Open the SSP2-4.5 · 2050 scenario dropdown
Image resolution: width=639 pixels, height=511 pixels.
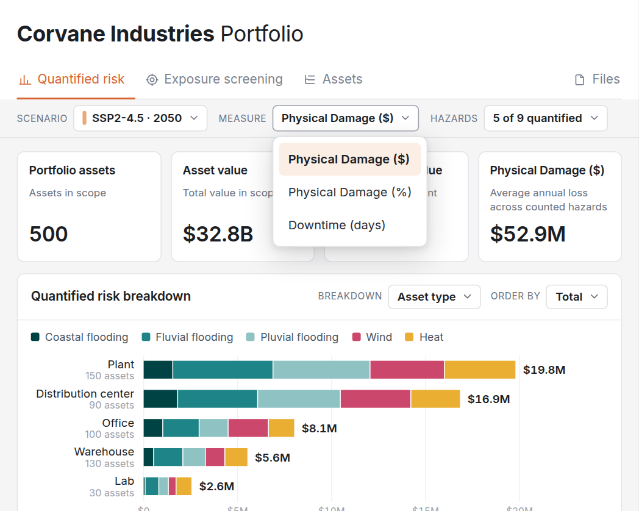click(x=140, y=118)
